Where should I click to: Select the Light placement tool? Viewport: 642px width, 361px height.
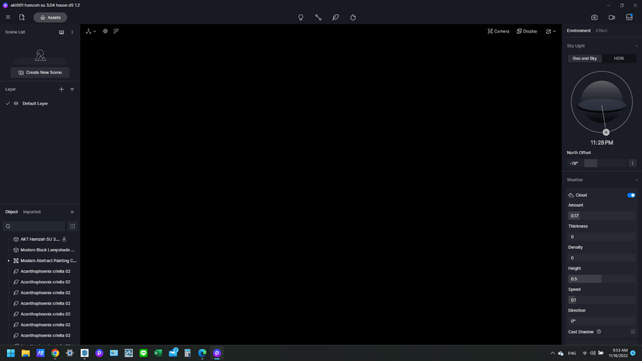pos(300,17)
